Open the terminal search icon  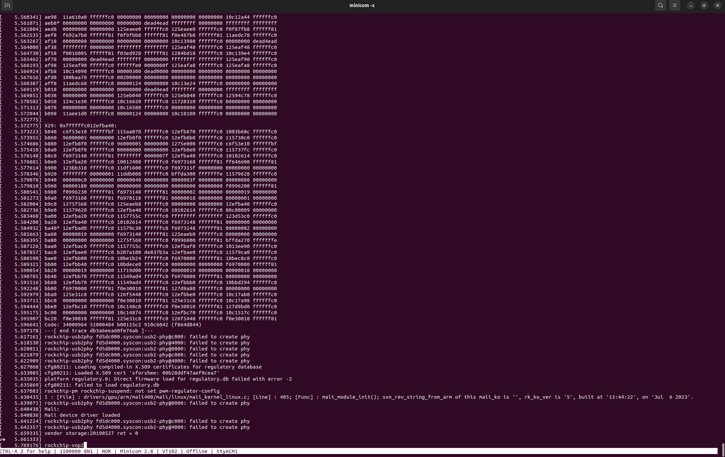coord(660,5)
